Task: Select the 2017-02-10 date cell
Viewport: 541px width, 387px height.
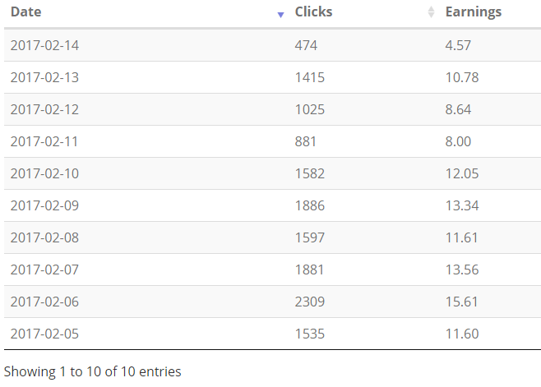Action: (44, 173)
